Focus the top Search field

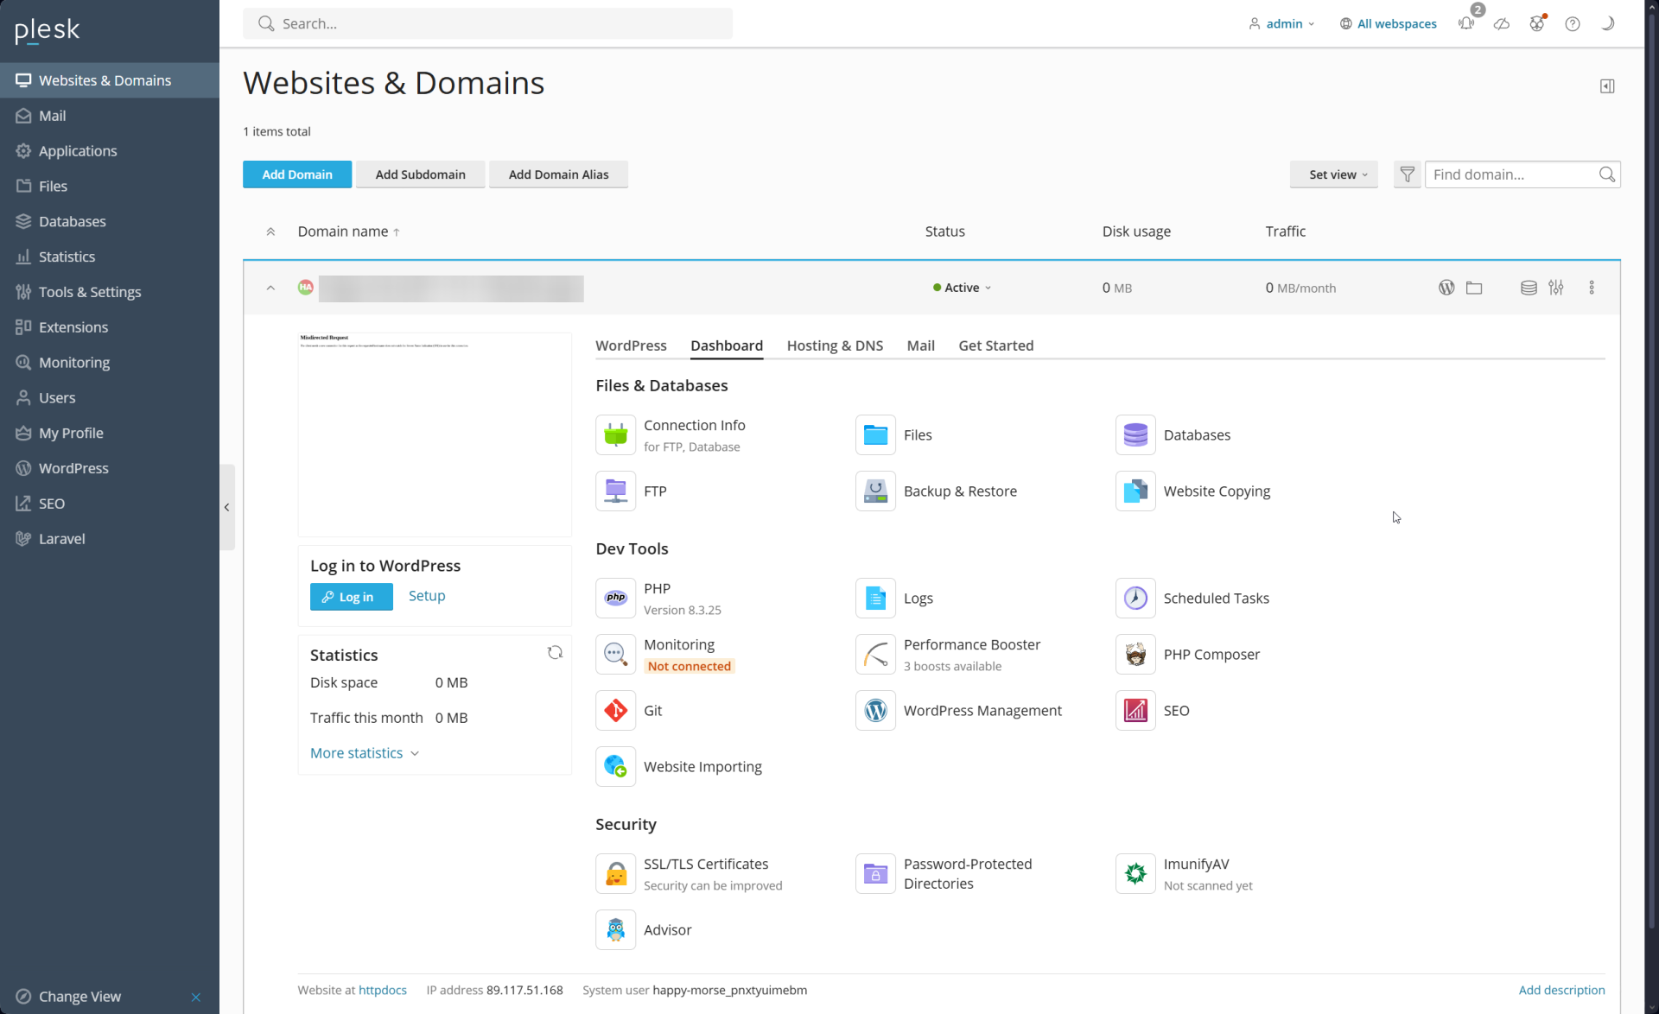[487, 23]
